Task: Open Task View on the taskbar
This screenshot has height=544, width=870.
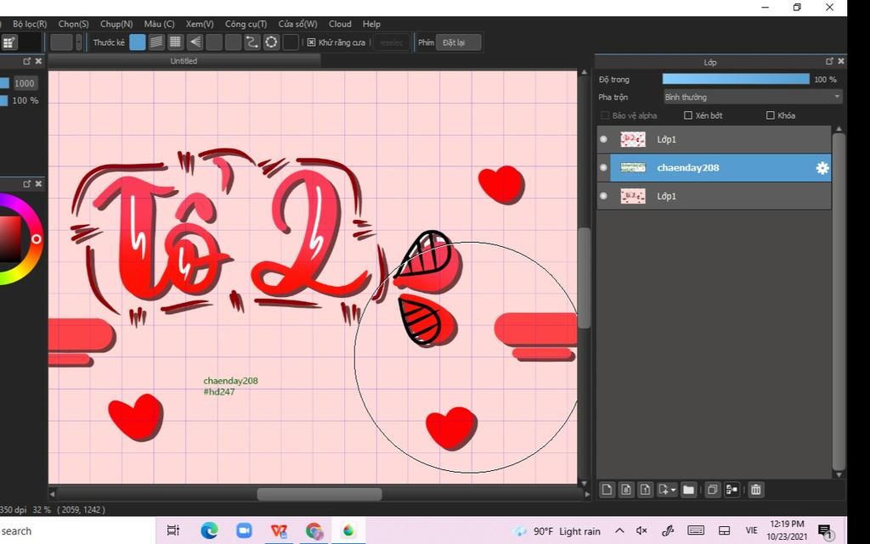Action: click(173, 530)
